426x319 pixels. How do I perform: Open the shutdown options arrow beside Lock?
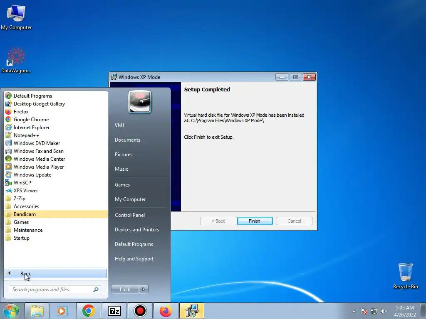[144, 290]
